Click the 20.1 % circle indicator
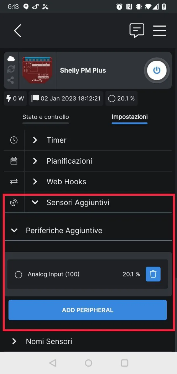The image size is (177, 374). tap(111, 98)
